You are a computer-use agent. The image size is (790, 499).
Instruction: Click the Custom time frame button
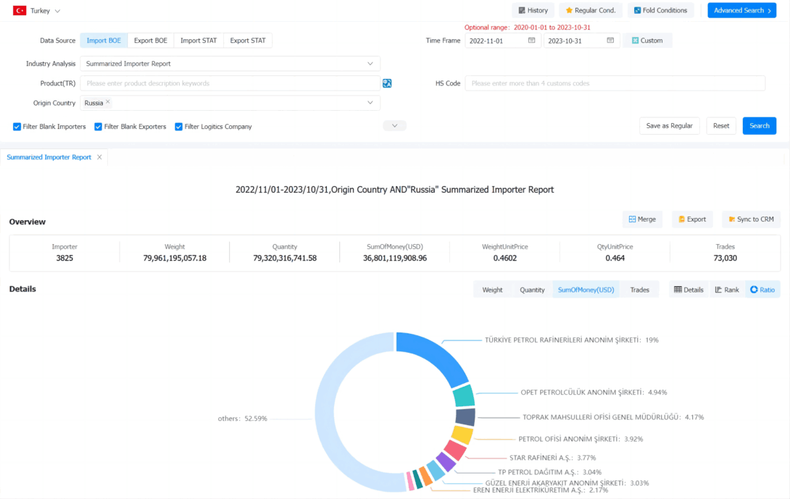647,41
